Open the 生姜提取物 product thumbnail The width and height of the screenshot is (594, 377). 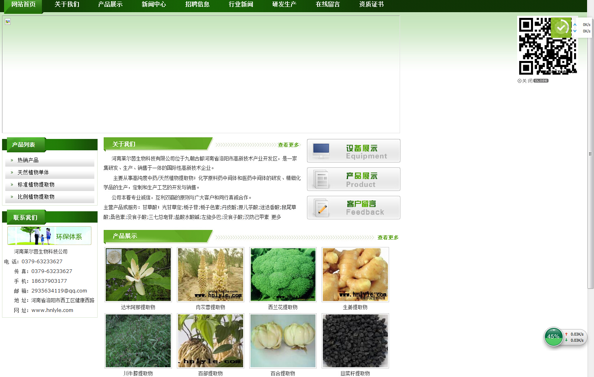(x=355, y=275)
